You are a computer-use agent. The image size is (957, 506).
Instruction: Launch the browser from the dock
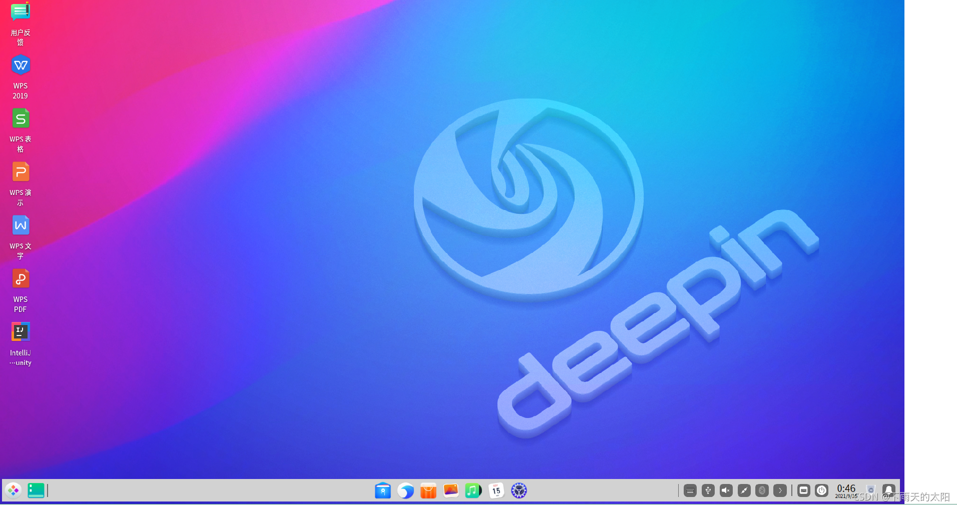405,490
